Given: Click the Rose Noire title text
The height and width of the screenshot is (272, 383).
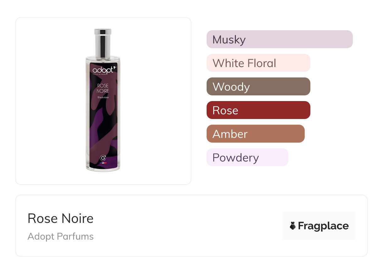Looking at the screenshot, I should (x=61, y=218).
